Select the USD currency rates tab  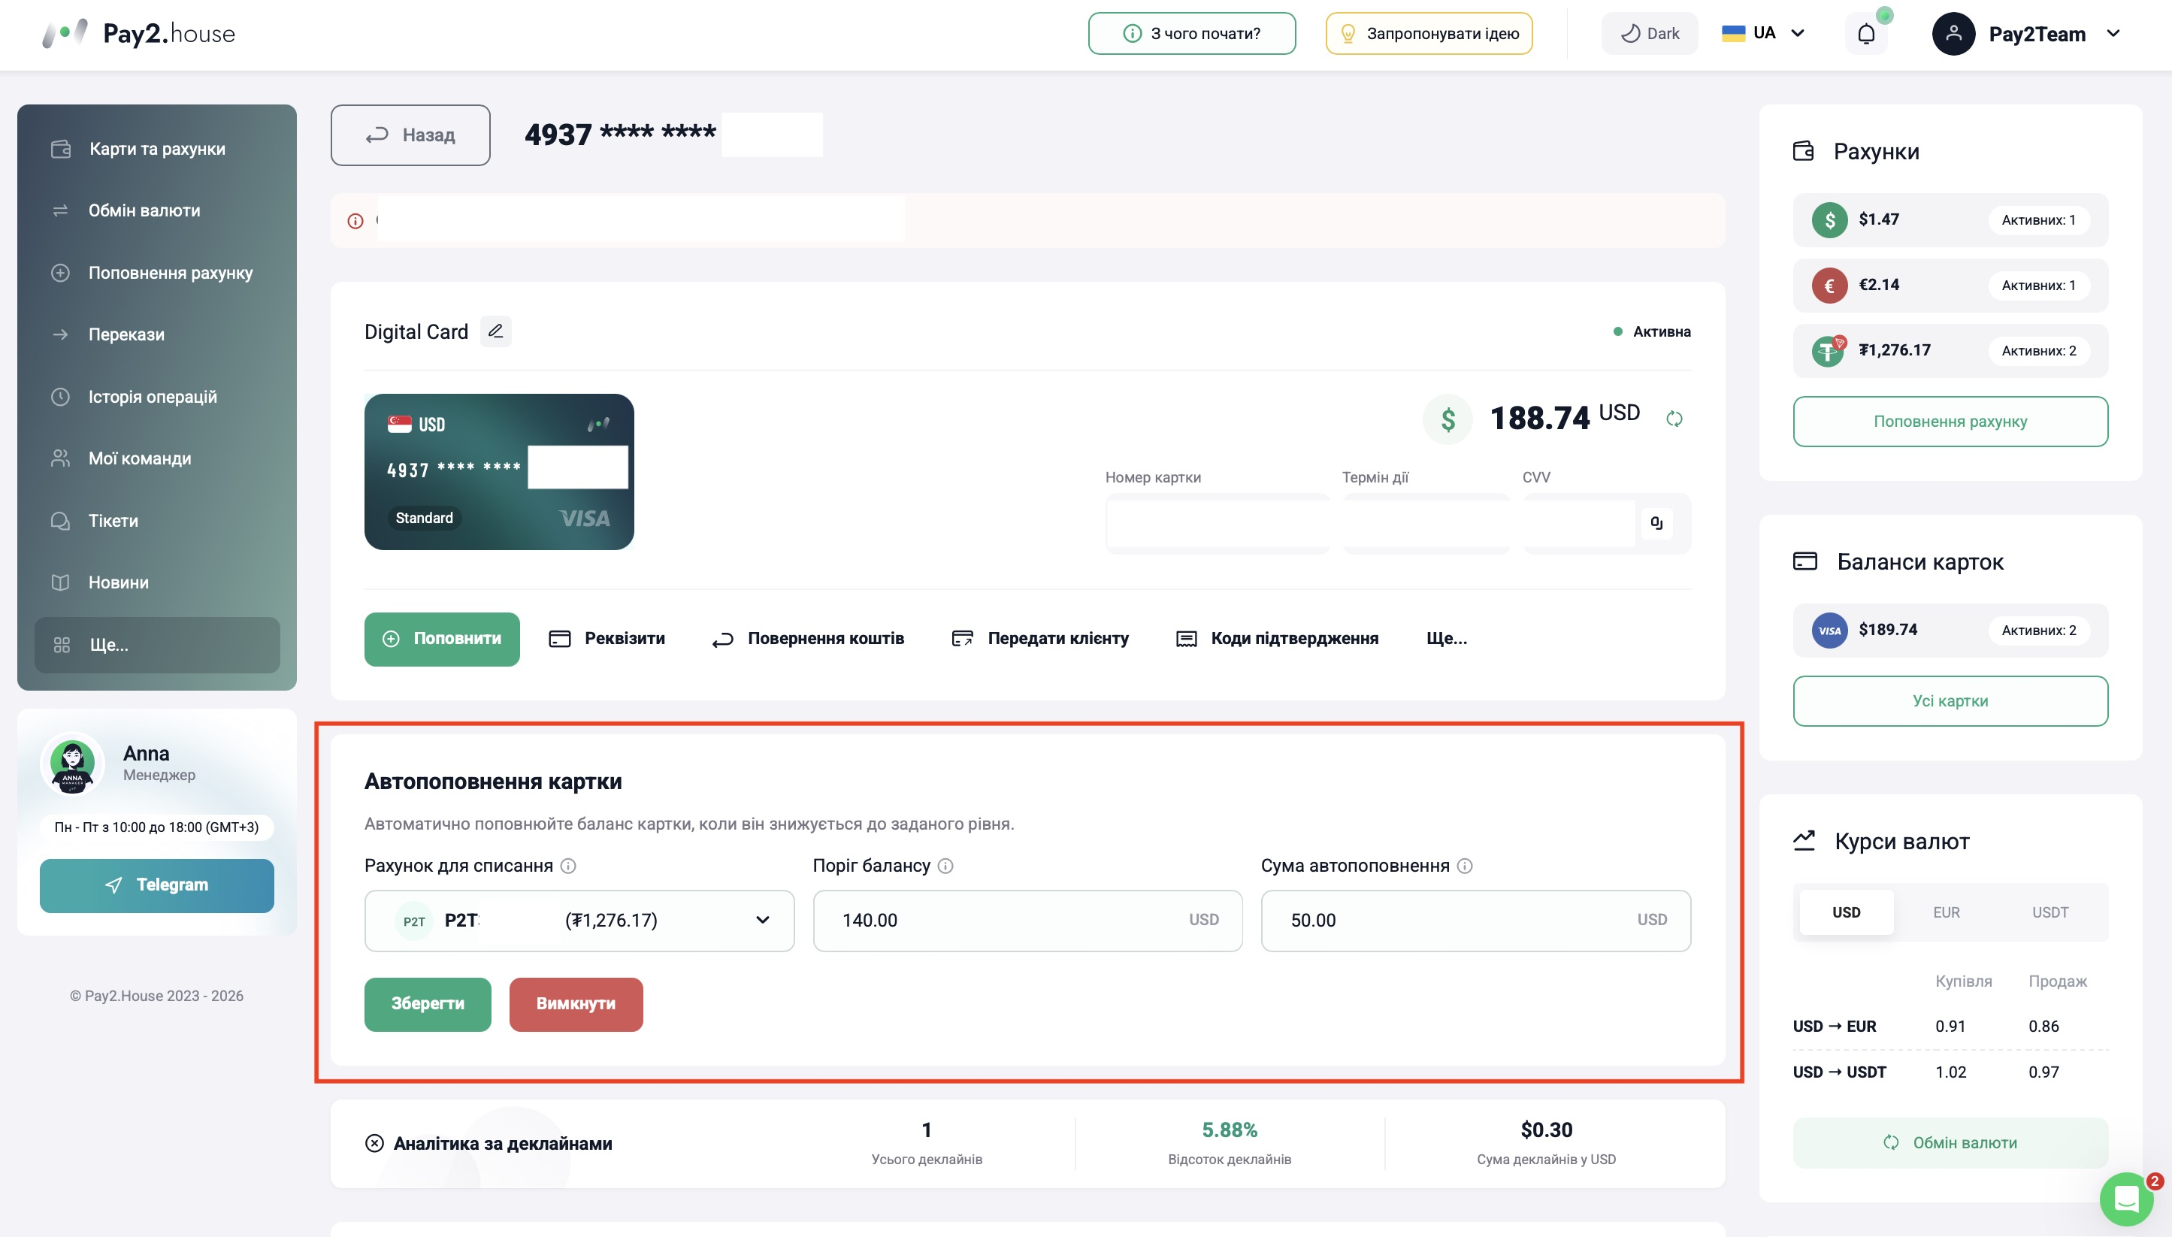tap(1846, 912)
